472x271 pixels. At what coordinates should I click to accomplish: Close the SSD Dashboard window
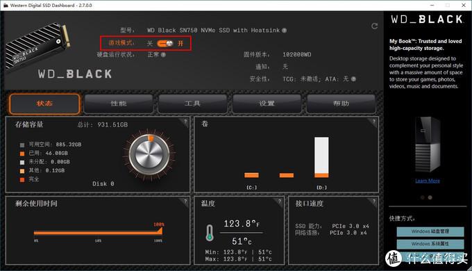click(464, 5)
